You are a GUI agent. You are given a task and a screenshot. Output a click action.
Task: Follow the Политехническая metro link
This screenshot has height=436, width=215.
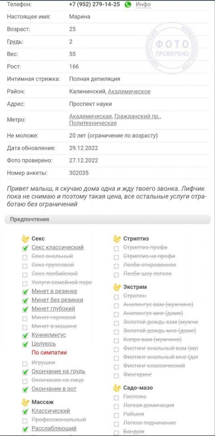[93, 123]
